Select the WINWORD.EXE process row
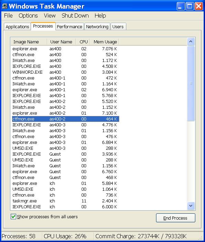The height and width of the screenshot is (242, 205). (x=65, y=72)
